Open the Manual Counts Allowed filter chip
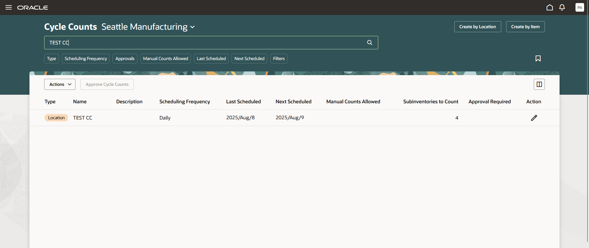Image resolution: width=589 pixels, height=248 pixels. coord(166,59)
